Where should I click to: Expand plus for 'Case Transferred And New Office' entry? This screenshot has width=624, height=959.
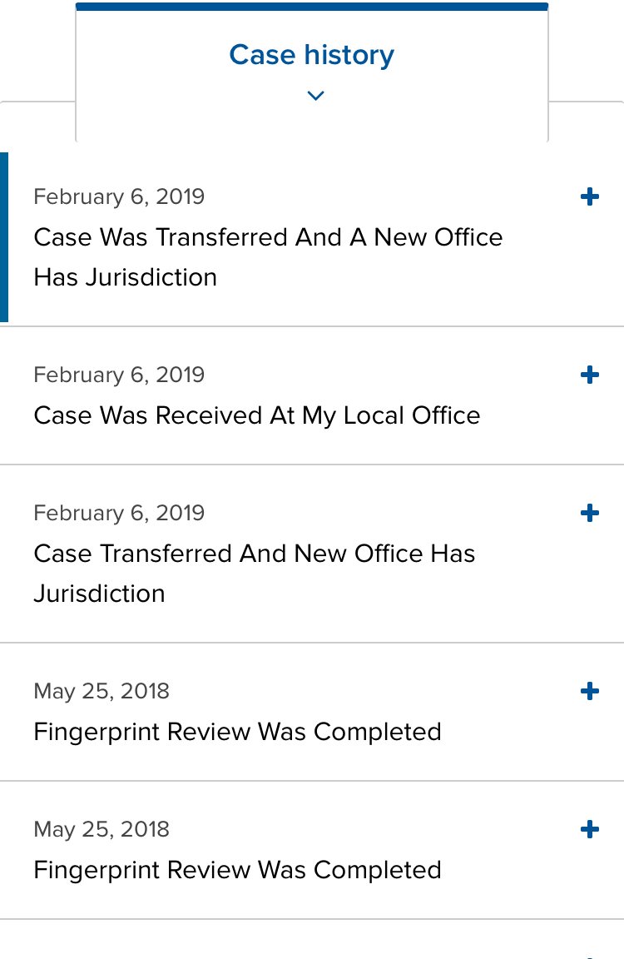589,513
